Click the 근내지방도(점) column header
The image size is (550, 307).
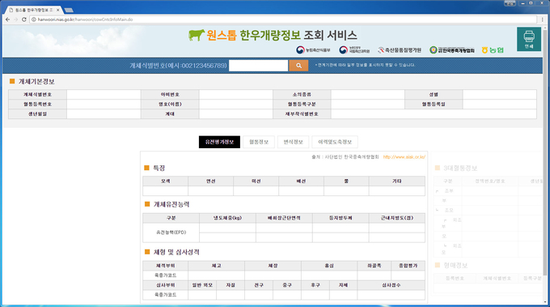click(397, 218)
